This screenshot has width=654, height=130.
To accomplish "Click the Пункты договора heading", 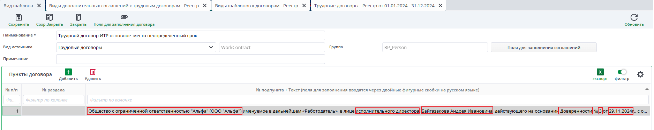I will [x=30, y=74].
